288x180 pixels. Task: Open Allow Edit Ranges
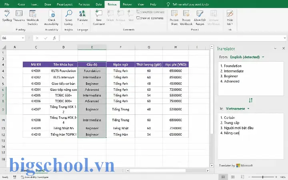click(200, 18)
